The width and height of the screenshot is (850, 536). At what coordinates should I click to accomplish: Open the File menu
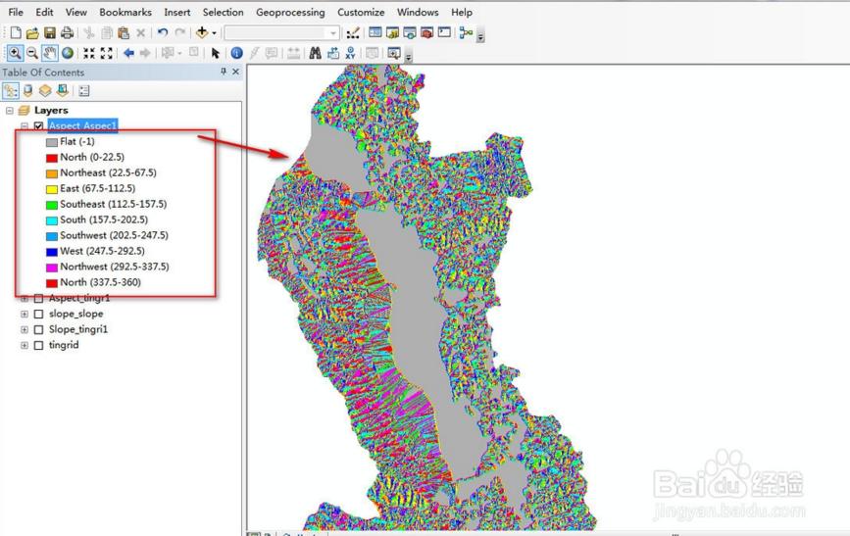pyautogui.click(x=16, y=12)
